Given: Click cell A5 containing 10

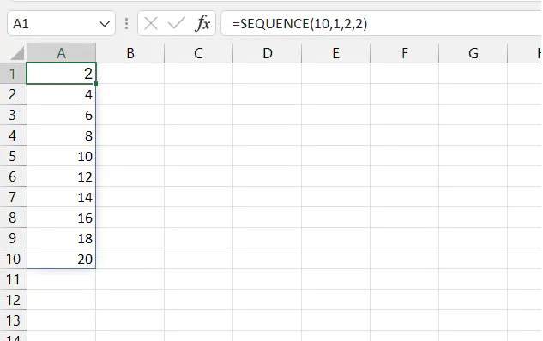Looking at the screenshot, I should [61, 156].
